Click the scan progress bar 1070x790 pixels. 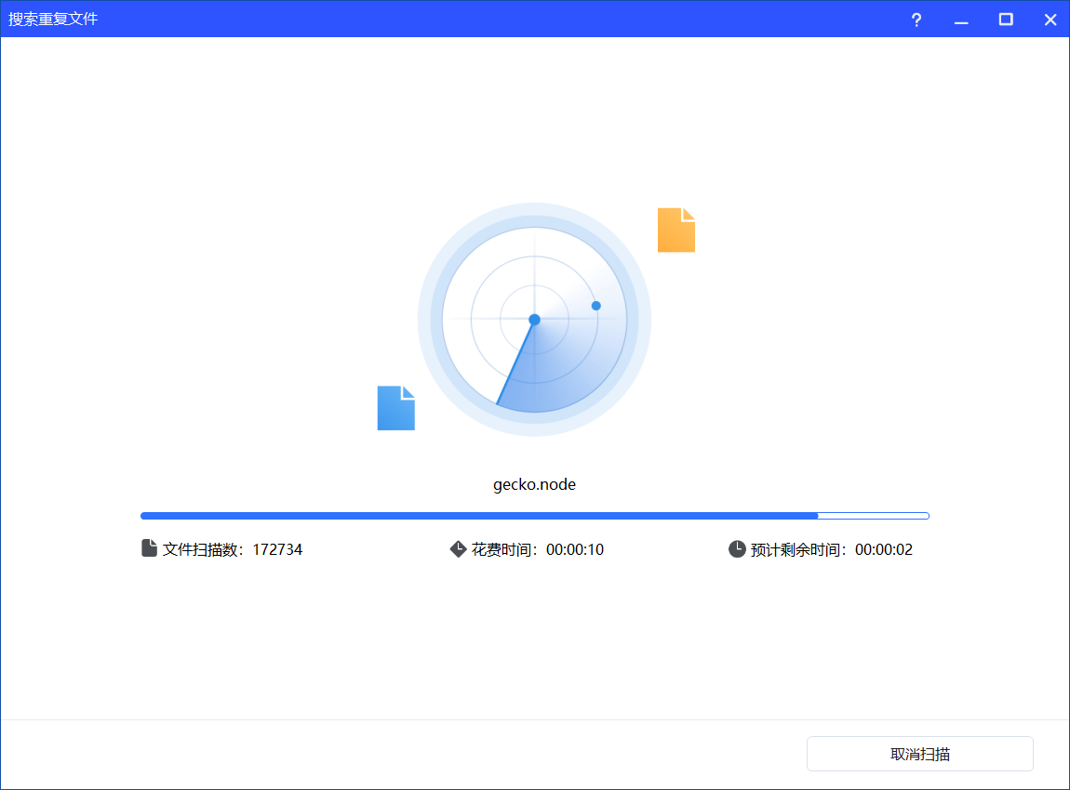[x=534, y=516]
